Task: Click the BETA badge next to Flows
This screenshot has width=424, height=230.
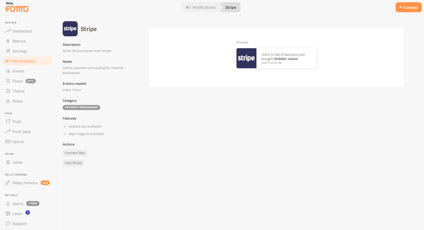Action: [x=31, y=81]
